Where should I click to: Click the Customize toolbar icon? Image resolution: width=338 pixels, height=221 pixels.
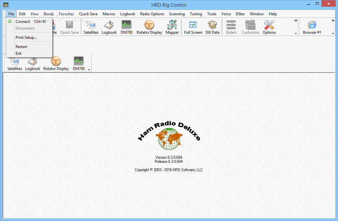pos(250,27)
